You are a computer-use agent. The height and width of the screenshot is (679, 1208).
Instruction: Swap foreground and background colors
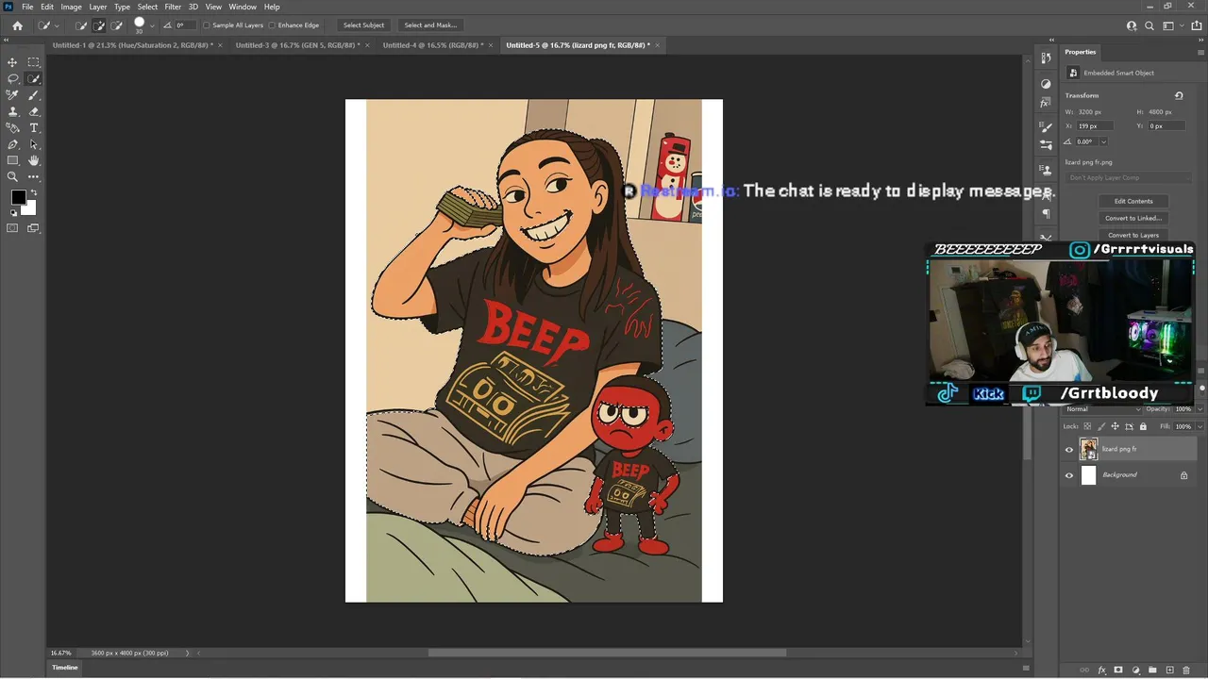(34, 192)
